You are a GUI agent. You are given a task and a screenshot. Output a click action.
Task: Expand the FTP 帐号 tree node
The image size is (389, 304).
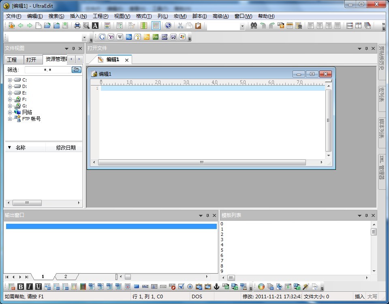(10, 119)
